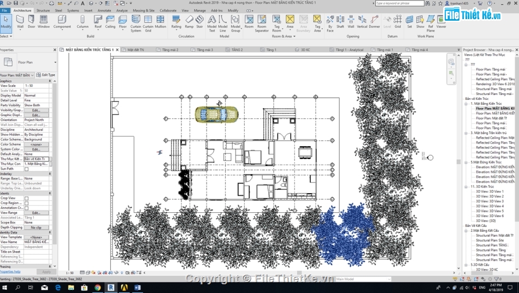Select the Roof tool

(x=98, y=22)
